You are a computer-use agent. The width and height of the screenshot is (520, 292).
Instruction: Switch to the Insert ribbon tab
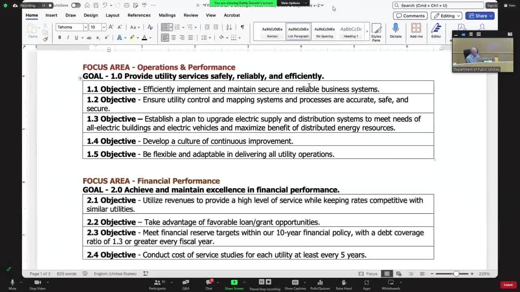click(x=51, y=15)
